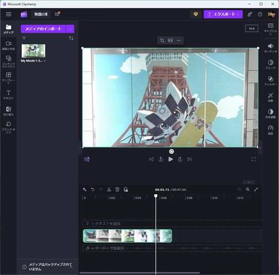Click the duplicate clip icon
The image size is (279, 275).
125,190
